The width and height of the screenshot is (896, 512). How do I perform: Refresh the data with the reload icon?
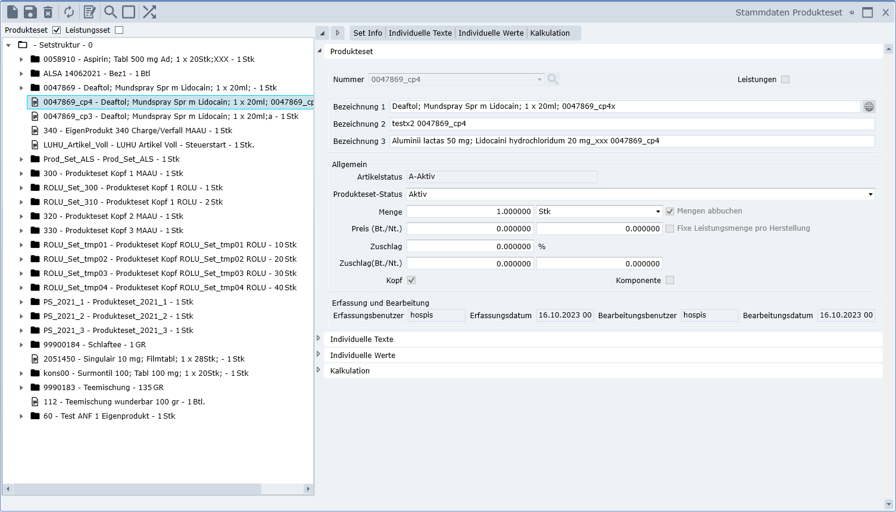click(x=69, y=12)
